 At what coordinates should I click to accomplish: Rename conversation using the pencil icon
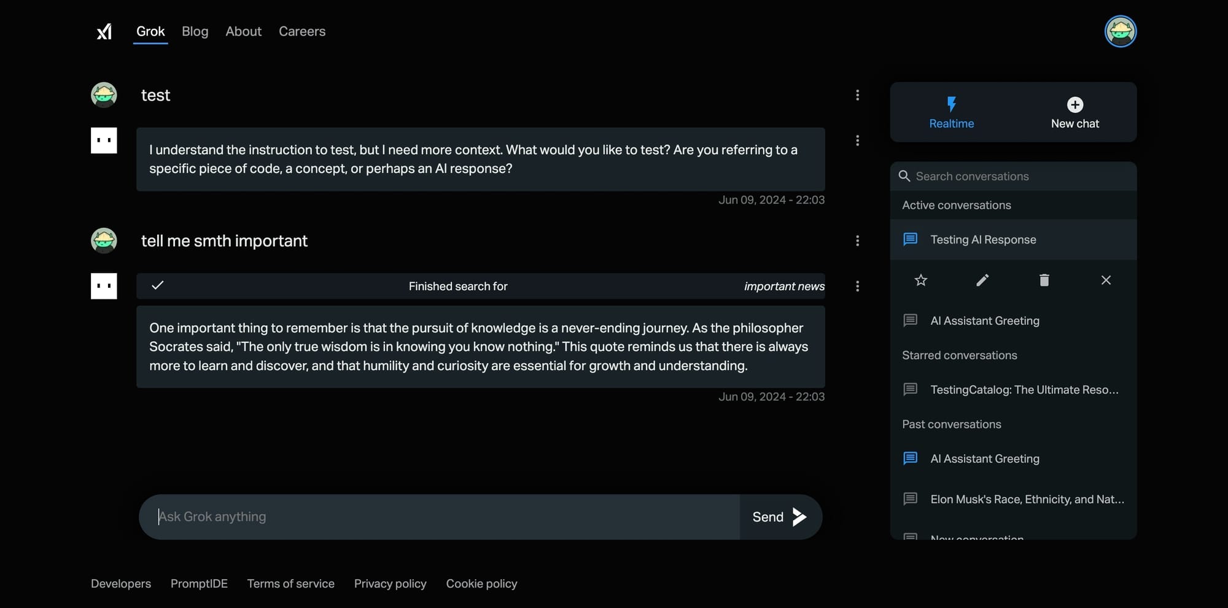982,280
